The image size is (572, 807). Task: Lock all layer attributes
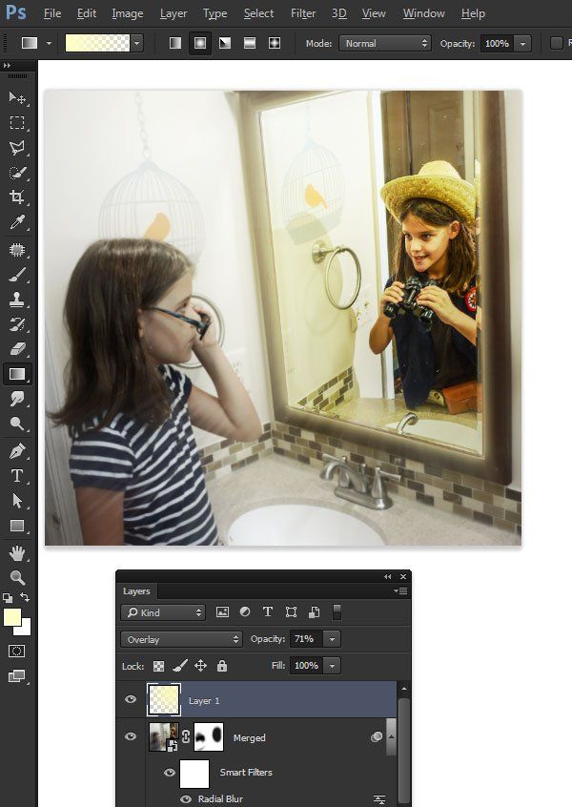point(222,666)
